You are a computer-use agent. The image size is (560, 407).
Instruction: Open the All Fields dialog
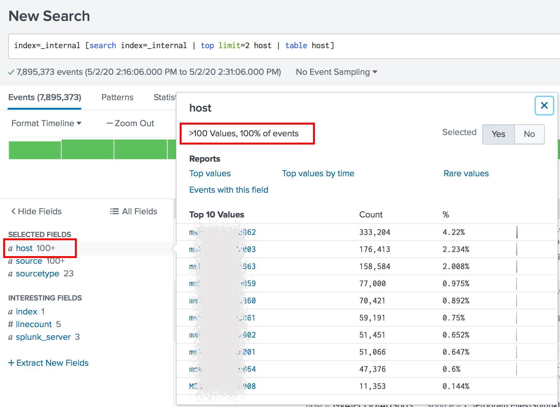(133, 211)
